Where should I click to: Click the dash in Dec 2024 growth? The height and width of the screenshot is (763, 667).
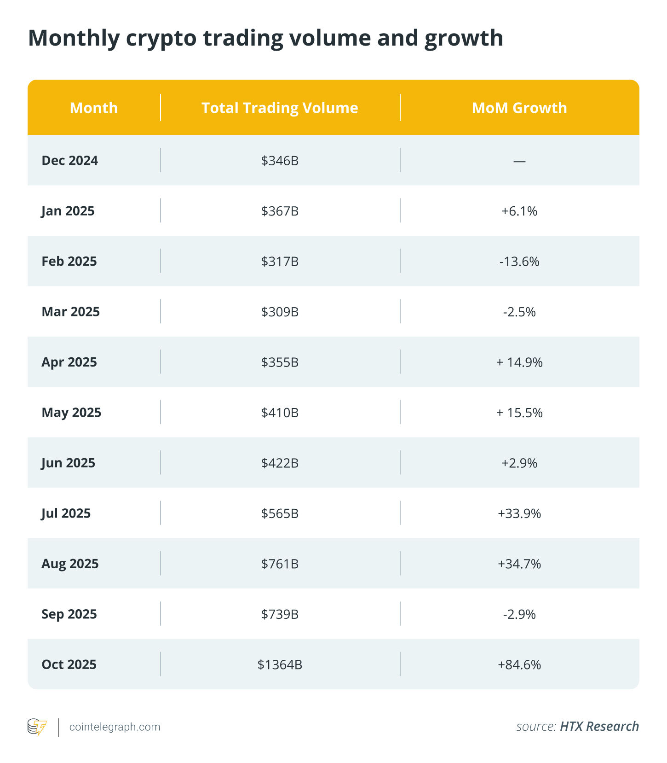[x=519, y=161]
